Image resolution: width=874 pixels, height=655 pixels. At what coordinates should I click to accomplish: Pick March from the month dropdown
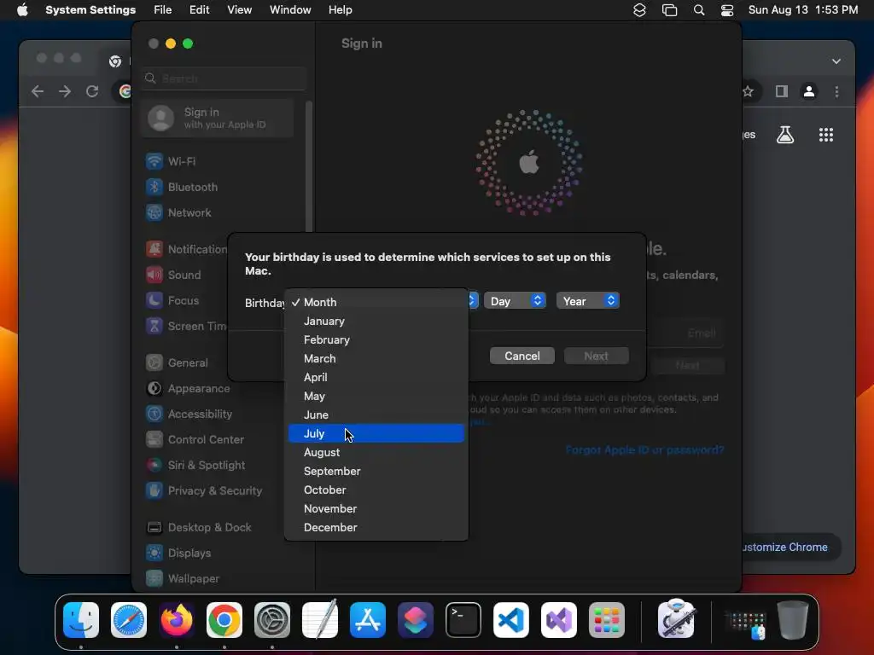pos(376,359)
